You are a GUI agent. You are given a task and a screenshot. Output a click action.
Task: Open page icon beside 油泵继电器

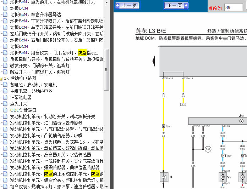5,97
